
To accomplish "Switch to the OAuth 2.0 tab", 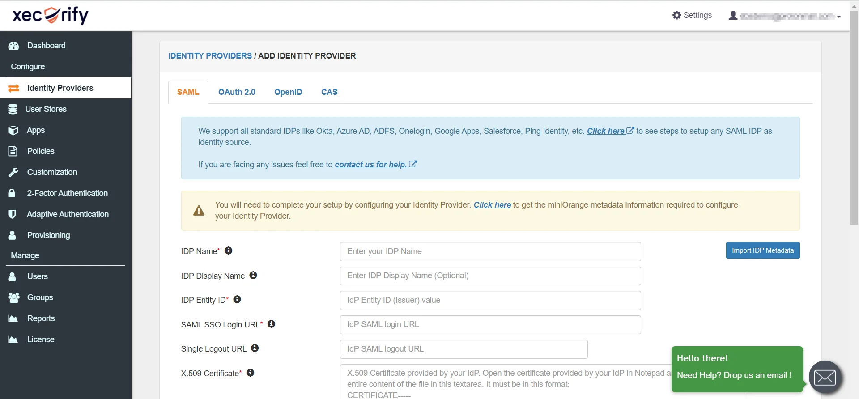I will tap(237, 92).
